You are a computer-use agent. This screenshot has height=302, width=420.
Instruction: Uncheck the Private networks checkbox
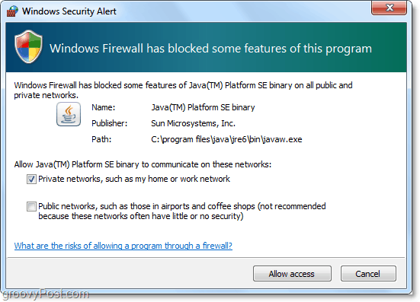point(31,179)
